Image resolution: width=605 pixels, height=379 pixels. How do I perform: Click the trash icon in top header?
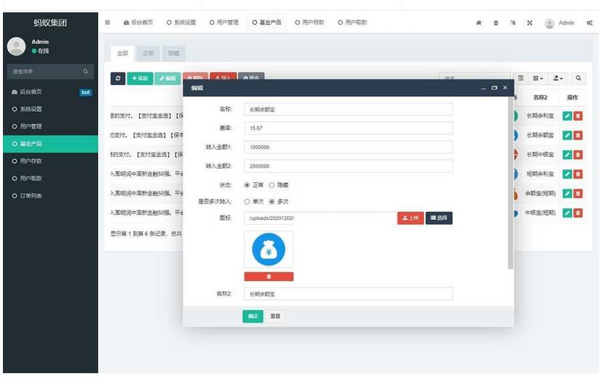click(496, 23)
